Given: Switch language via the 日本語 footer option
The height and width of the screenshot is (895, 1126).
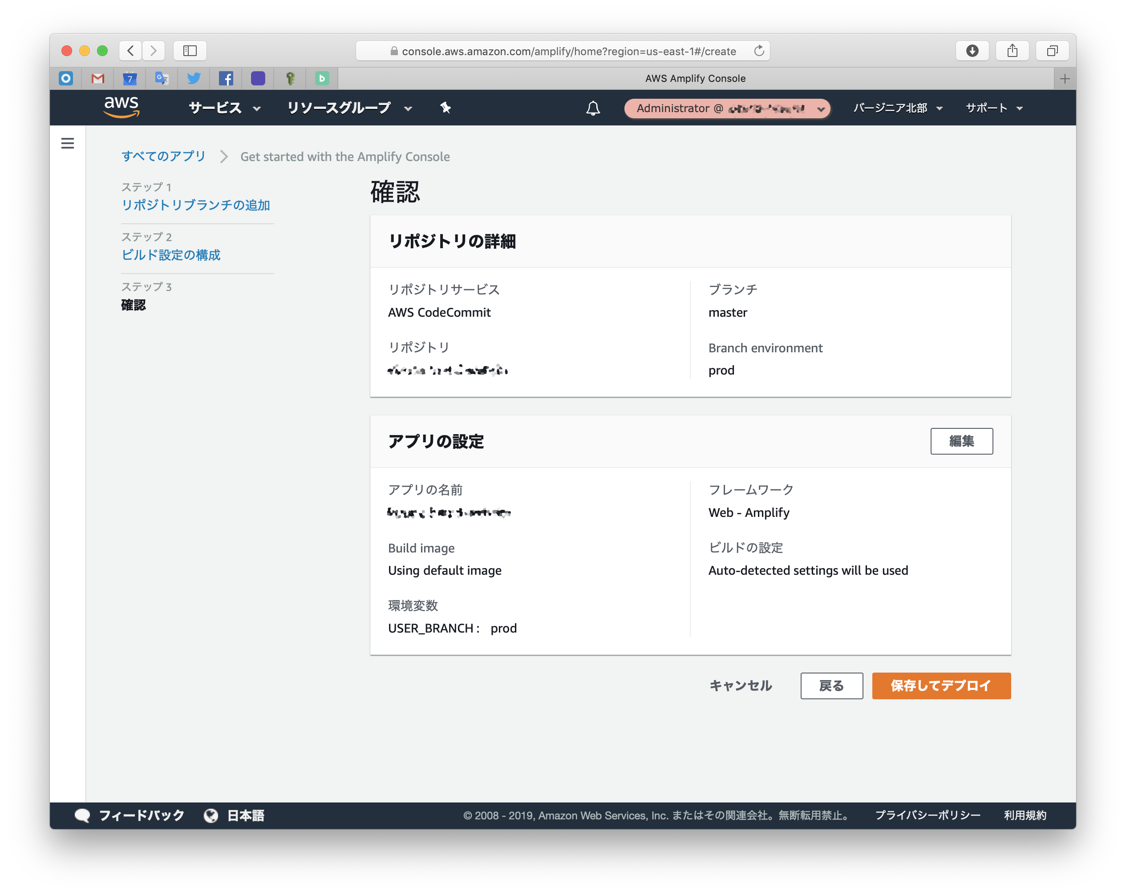Looking at the screenshot, I should pyautogui.click(x=246, y=815).
